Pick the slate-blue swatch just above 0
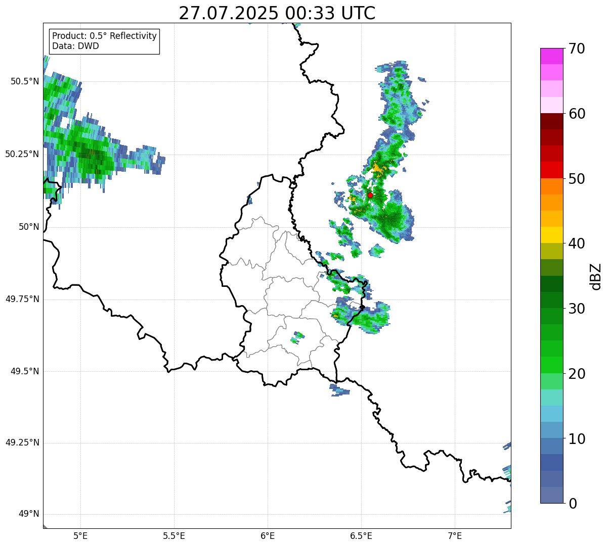Screen dimensions: 608x546 coord(552,495)
